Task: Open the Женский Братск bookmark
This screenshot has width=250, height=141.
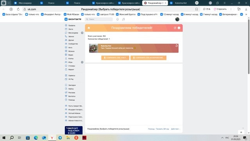Action: click(126, 14)
